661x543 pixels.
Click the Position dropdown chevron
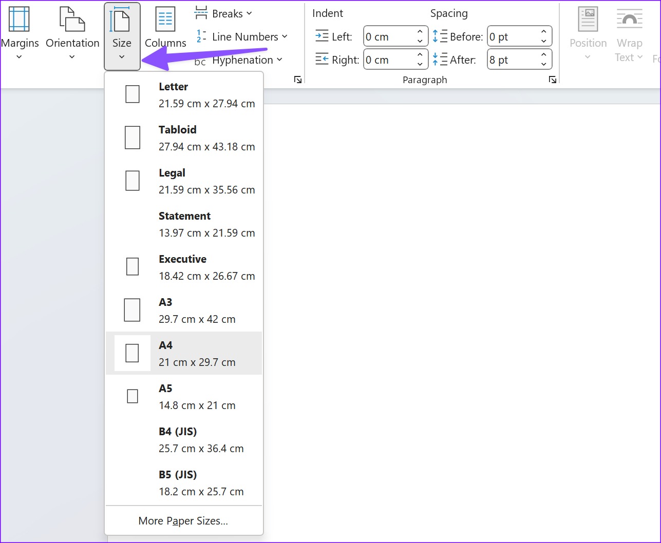(588, 56)
